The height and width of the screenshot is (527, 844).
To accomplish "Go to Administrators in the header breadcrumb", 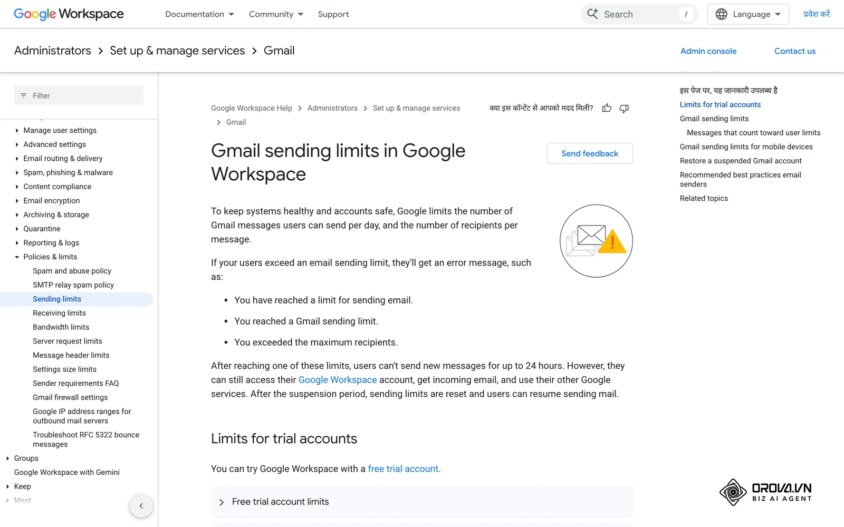I will pos(53,51).
